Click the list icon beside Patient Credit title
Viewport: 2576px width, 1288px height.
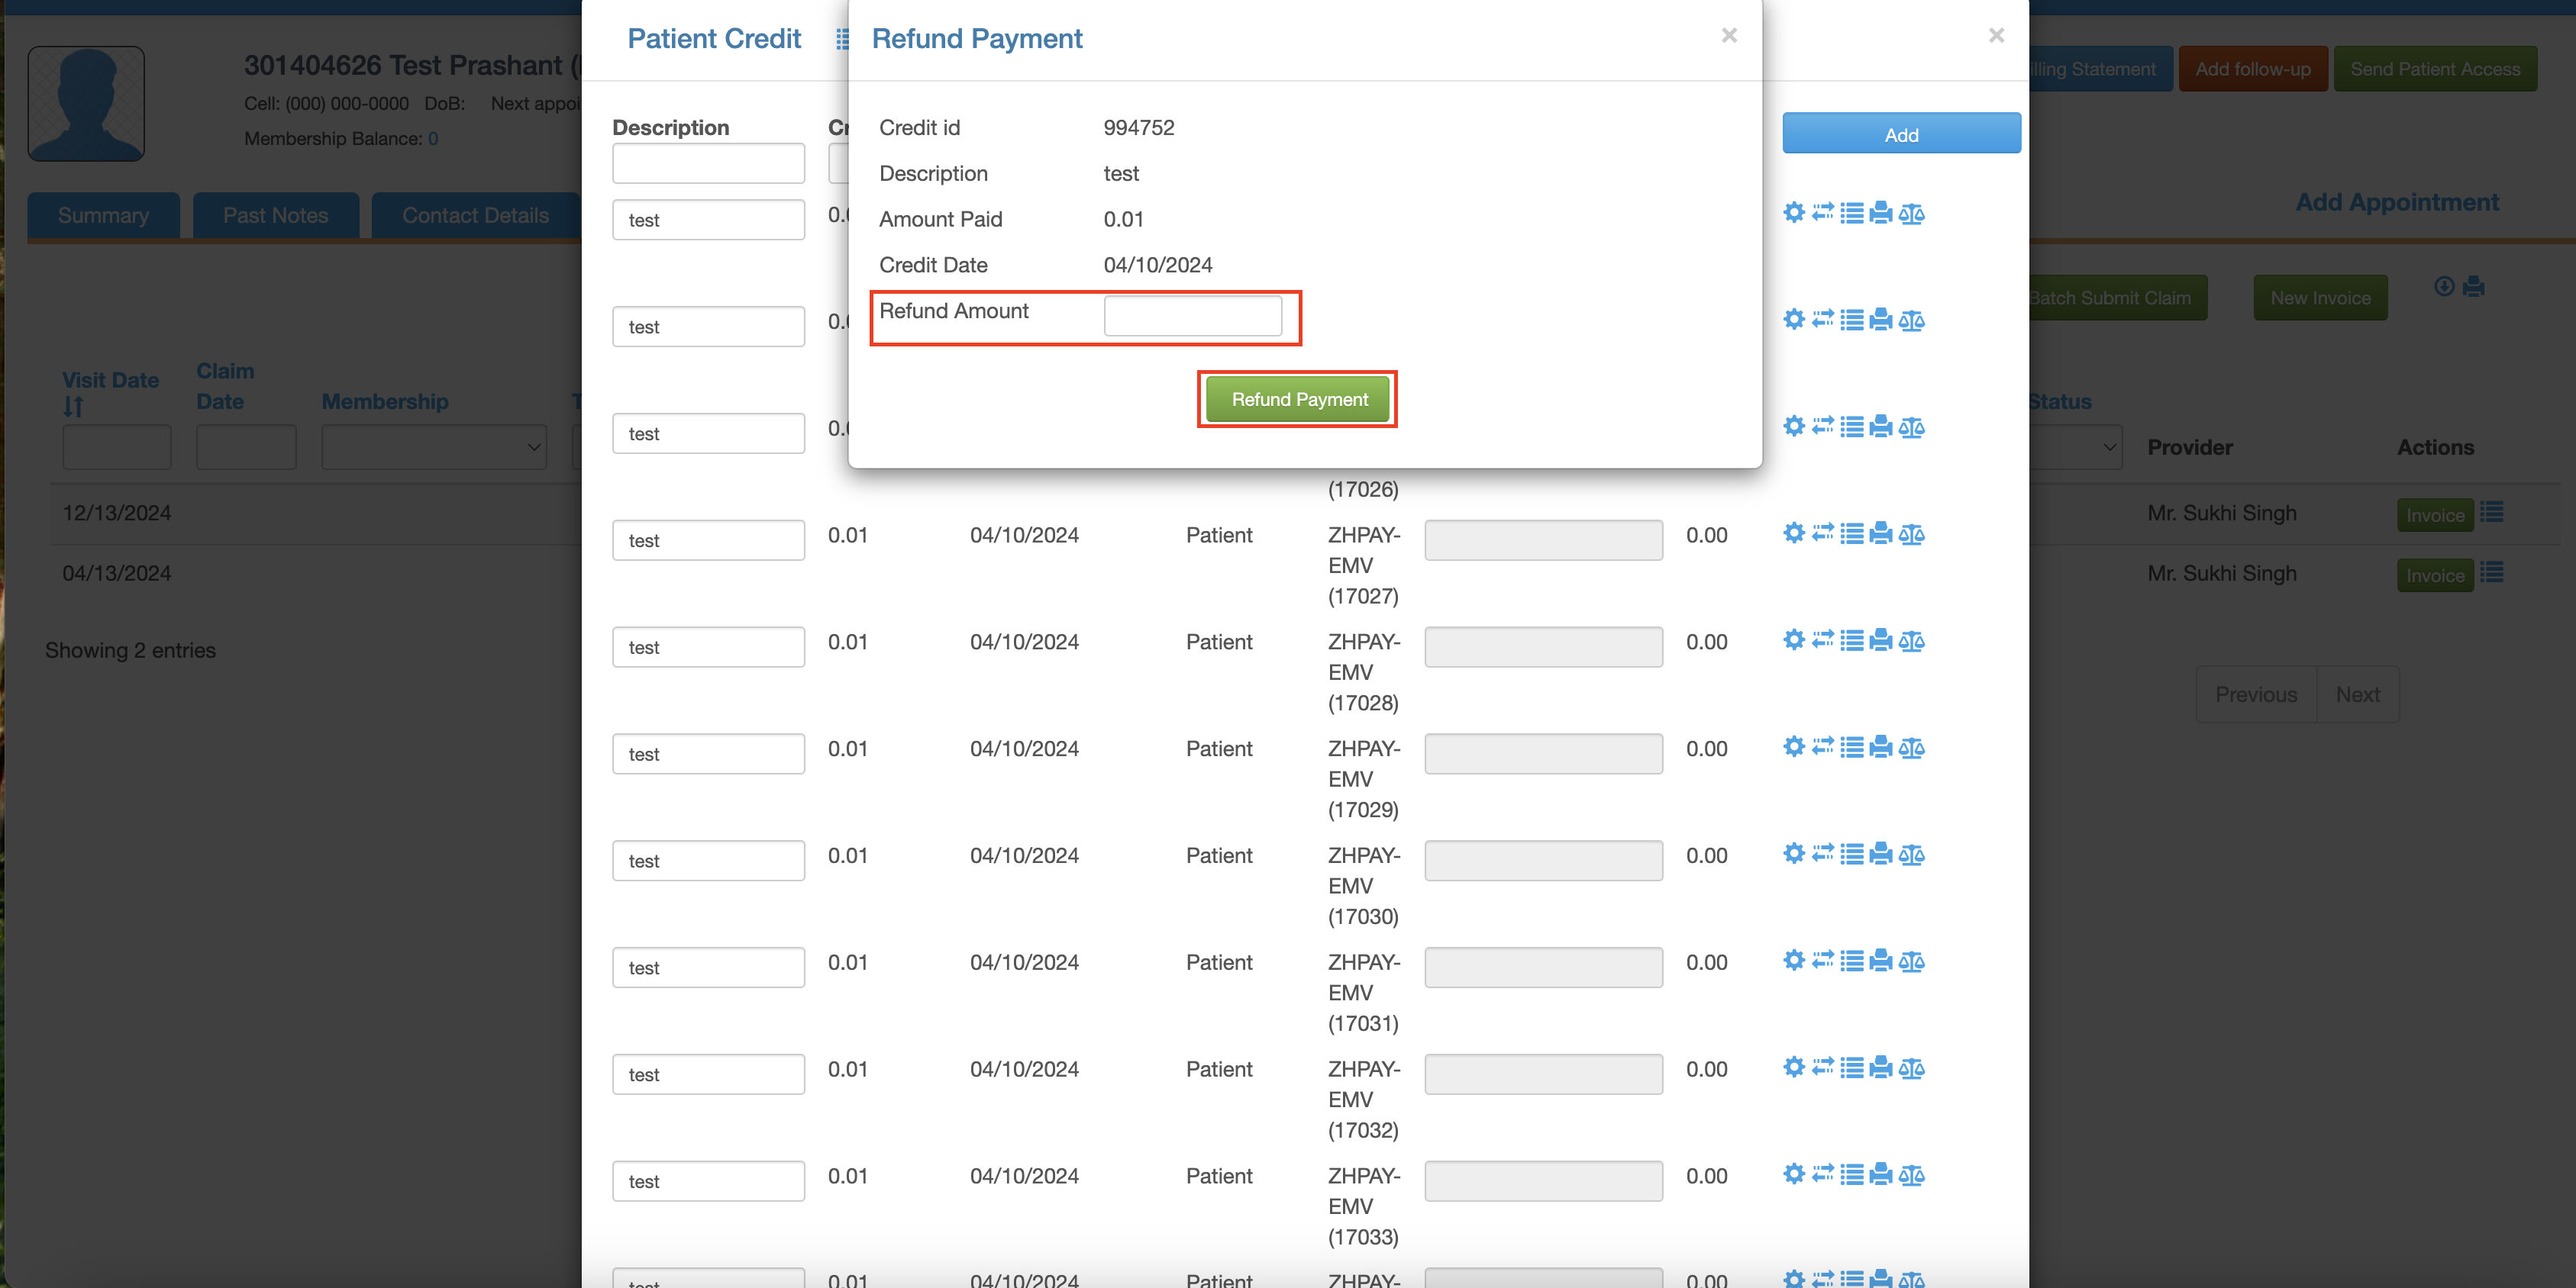(x=842, y=39)
